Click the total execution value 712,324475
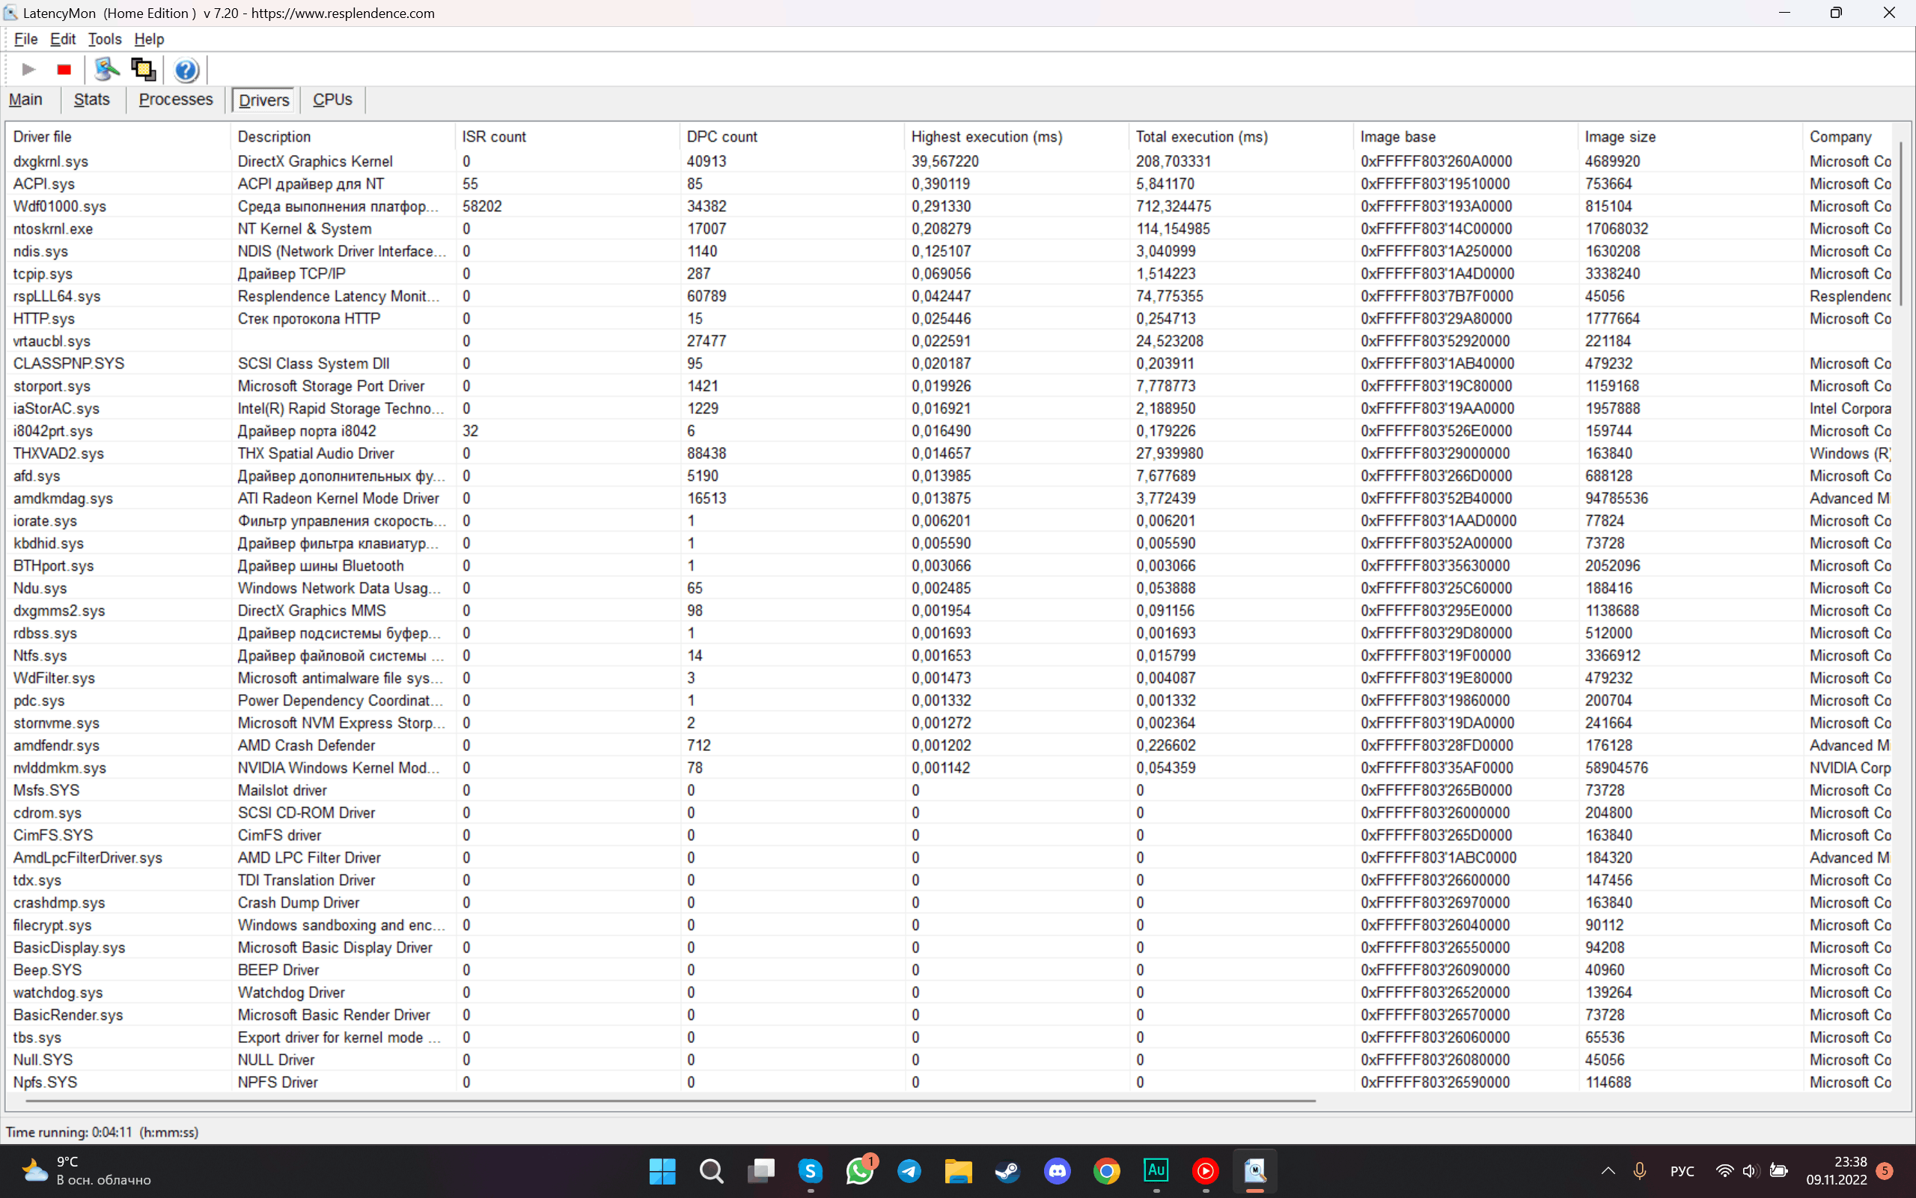The height and width of the screenshot is (1198, 1916). (1174, 206)
